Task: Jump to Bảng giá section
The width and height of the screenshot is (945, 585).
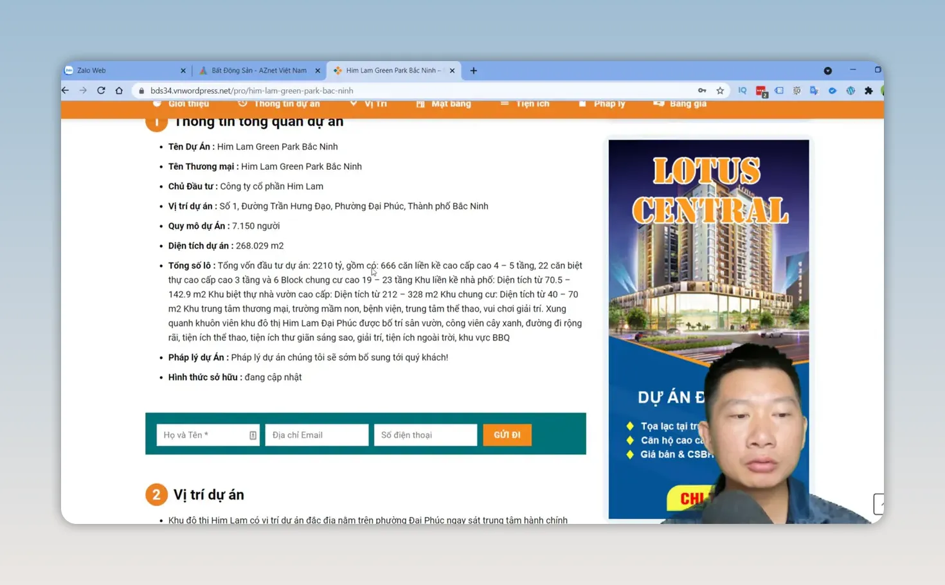Action: tap(680, 104)
